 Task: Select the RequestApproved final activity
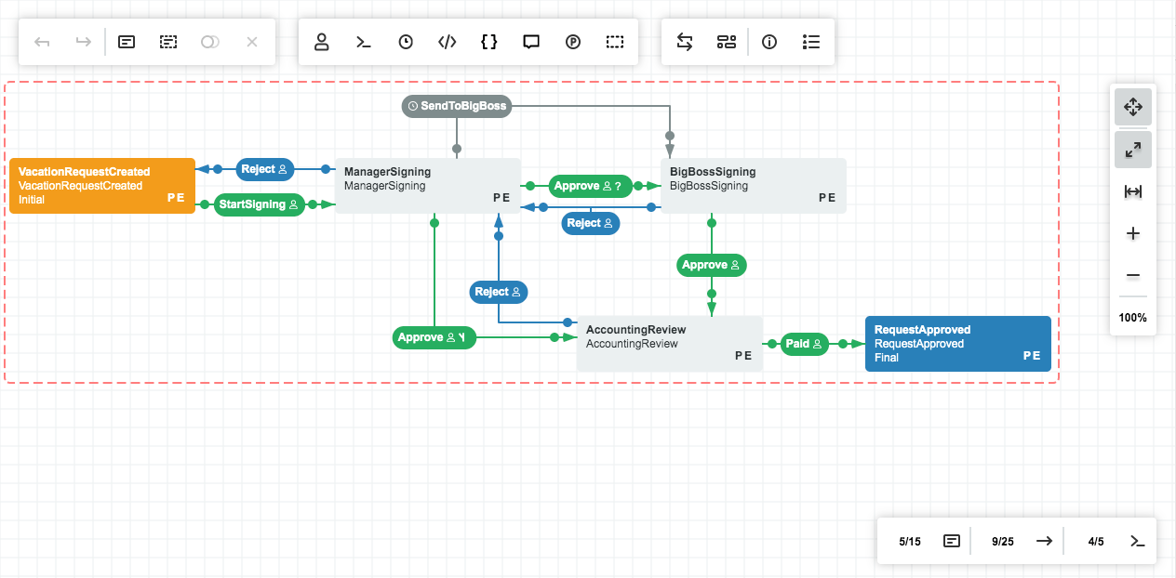pyautogui.click(x=958, y=344)
